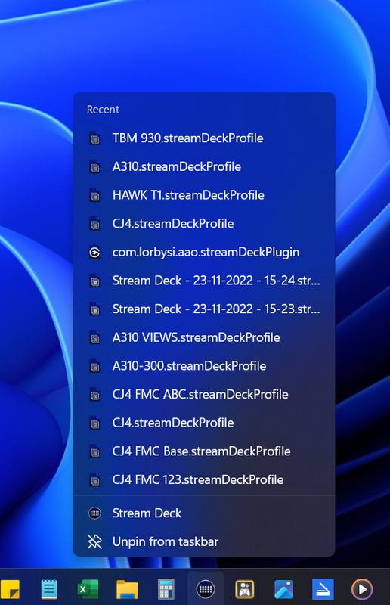The height and width of the screenshot is (605, 390).
Task: Open Stream Deck 23-11-2022 15-23 backup
Action: click(204, 309)
